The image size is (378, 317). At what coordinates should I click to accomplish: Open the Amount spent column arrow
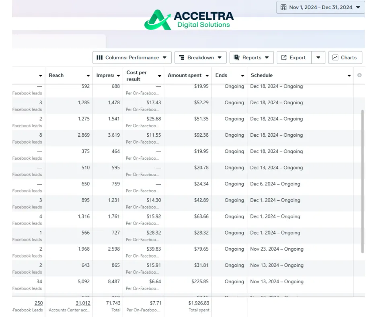coord(207,76)
